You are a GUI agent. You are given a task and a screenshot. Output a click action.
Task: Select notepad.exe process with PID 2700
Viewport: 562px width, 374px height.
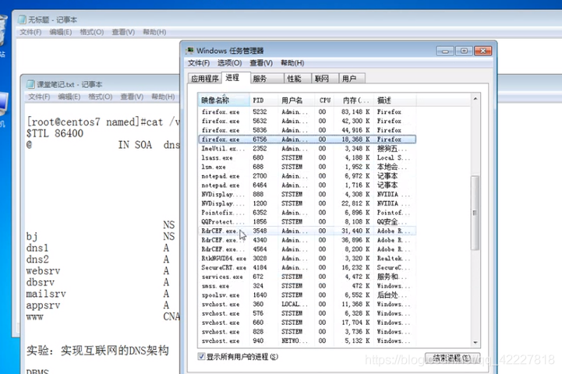tap(307, 176)
